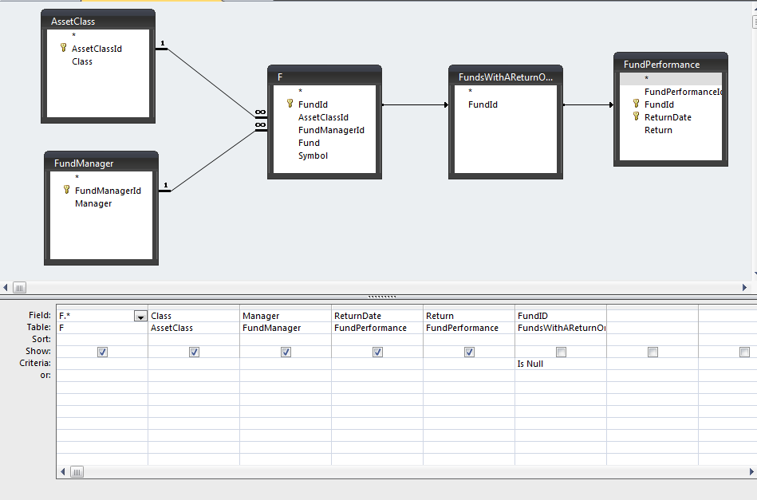This screenshot has height=500, width=757.
Task: Uncheck Show box for Return column
Action: tap(469, 352)
